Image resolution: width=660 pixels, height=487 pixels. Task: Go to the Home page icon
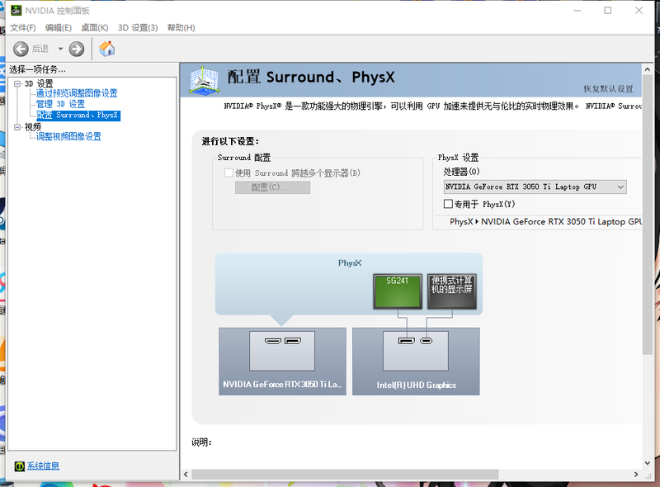[107, 49]
